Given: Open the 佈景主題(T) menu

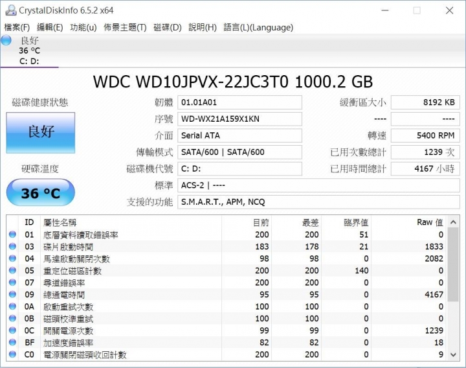Looking at the screenshot, I should (125, 28).
